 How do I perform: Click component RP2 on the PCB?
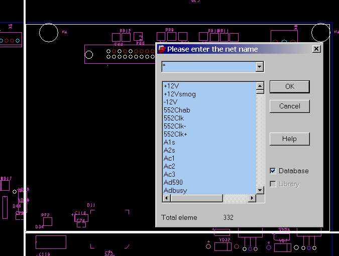tap(48, 222)
